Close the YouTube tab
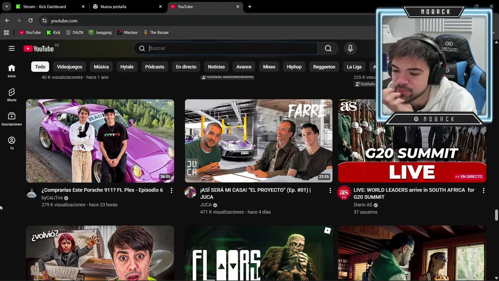 [x=238, y=7]
